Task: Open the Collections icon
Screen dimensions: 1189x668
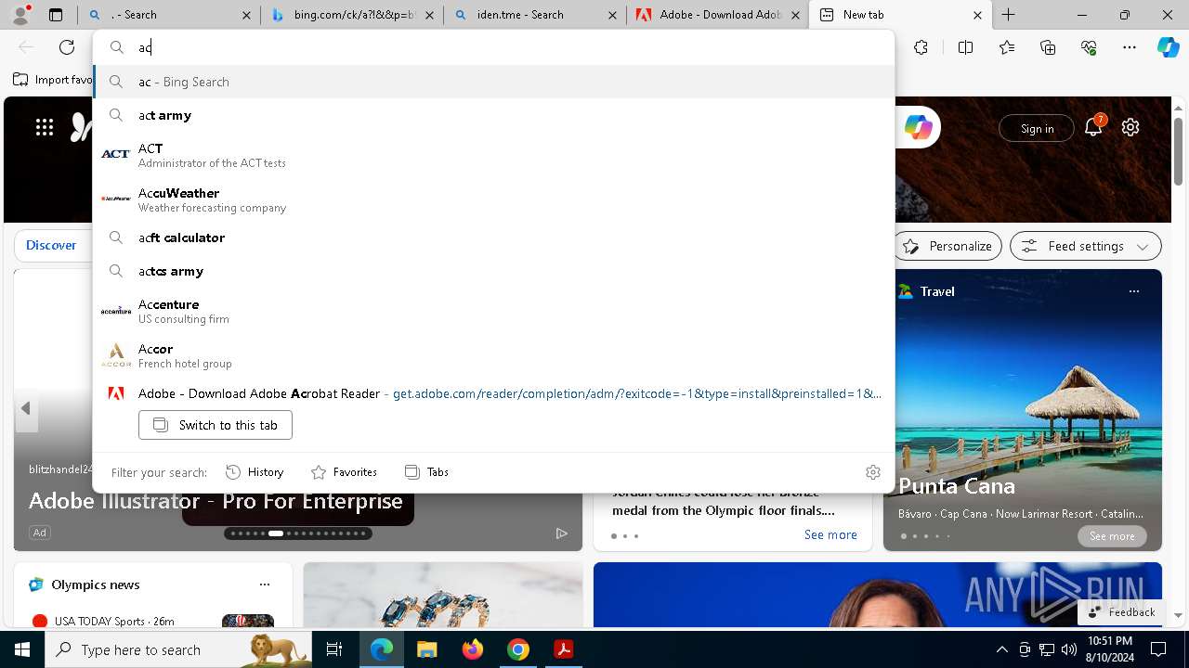Action: coord(1048,47)
